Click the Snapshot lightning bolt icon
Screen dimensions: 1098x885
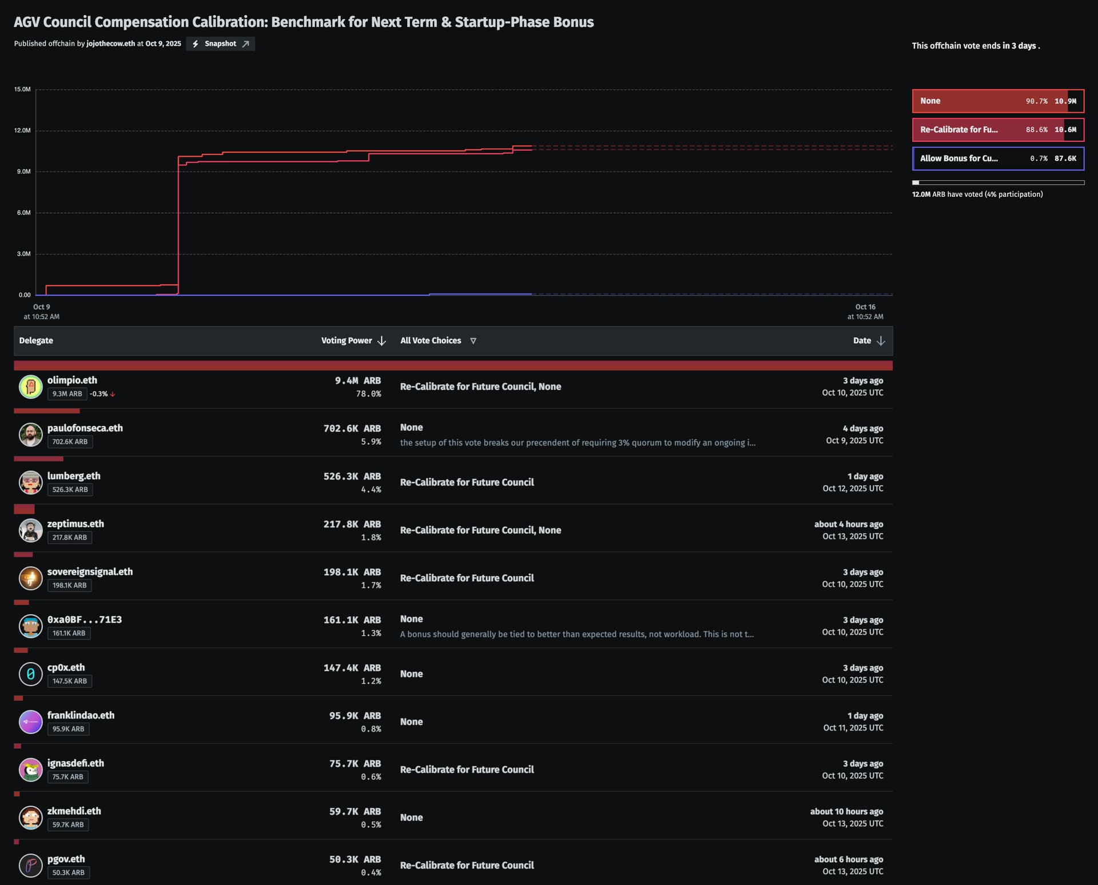click(x=196, y=44)
